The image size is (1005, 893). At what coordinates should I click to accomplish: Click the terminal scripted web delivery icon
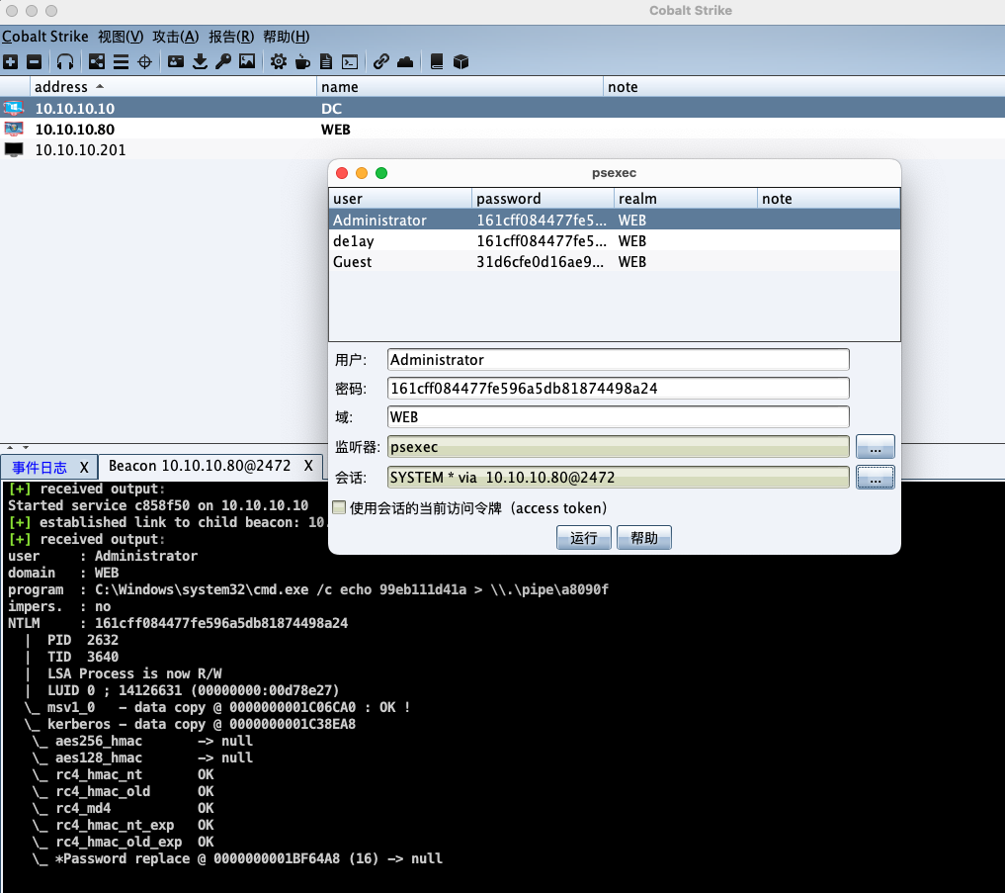tap(350, 61)
